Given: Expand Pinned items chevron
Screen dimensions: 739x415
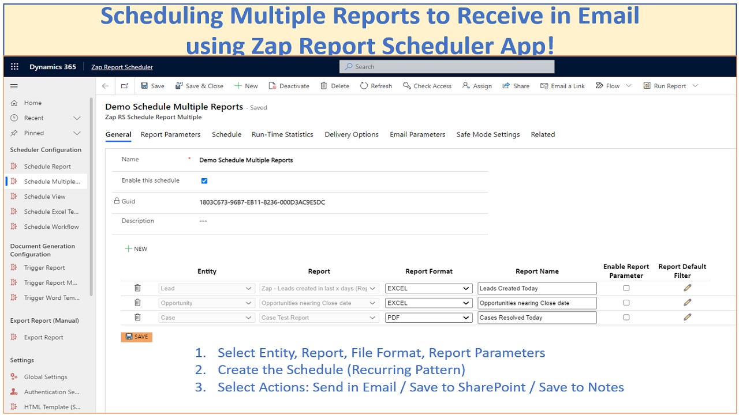Looking at the screenshot, I should 77,133.
